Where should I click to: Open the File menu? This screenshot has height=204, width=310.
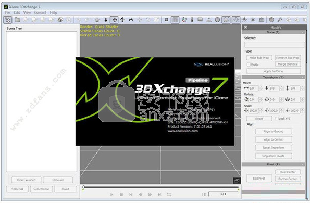click(x=7, y=12)
